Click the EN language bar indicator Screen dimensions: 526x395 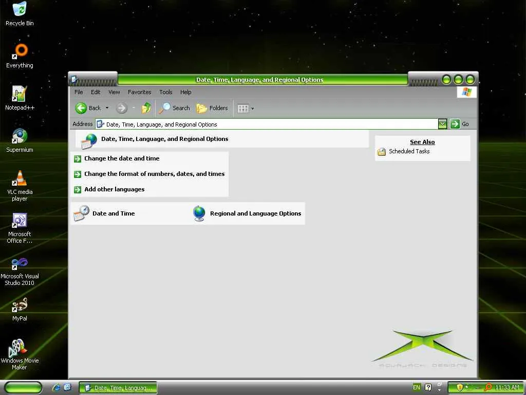pyautogui.click(x=416, y=387)
